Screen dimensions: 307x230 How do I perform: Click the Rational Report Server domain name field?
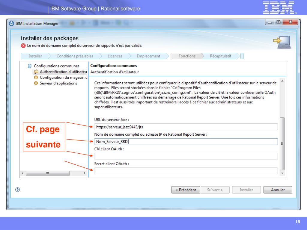pyautogui.click(x=186, y=142)
